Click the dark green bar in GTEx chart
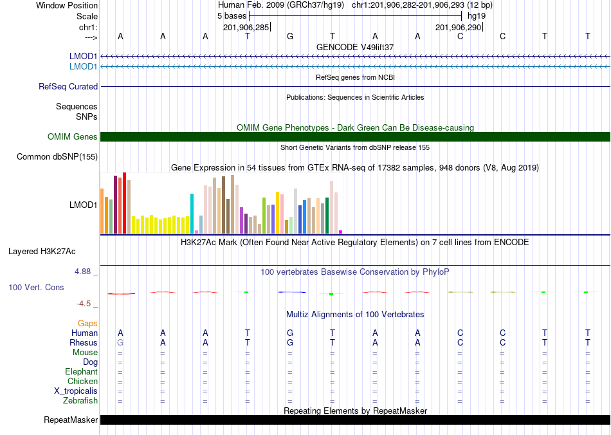The height and width of the screenshot is (435, 611). coord(327,216)
